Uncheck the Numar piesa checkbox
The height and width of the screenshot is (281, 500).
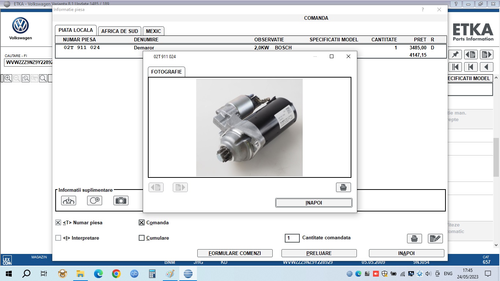(x=58, y=222)
